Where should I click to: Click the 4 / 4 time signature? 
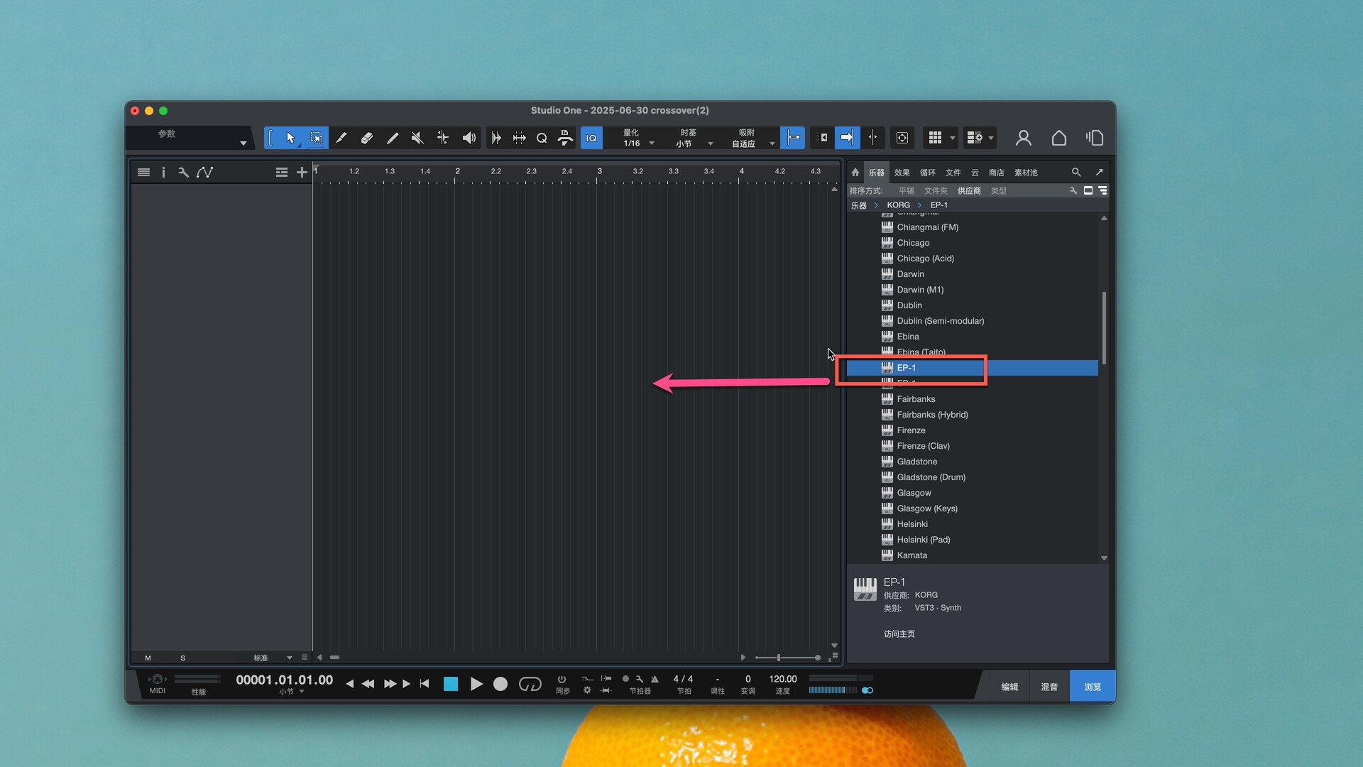coord(683,679)
